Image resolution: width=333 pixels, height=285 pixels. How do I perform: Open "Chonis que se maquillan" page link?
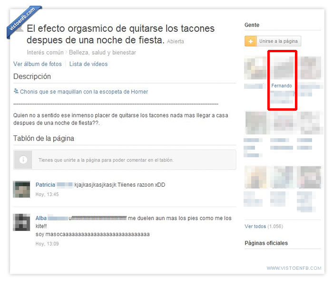(84, 92)
